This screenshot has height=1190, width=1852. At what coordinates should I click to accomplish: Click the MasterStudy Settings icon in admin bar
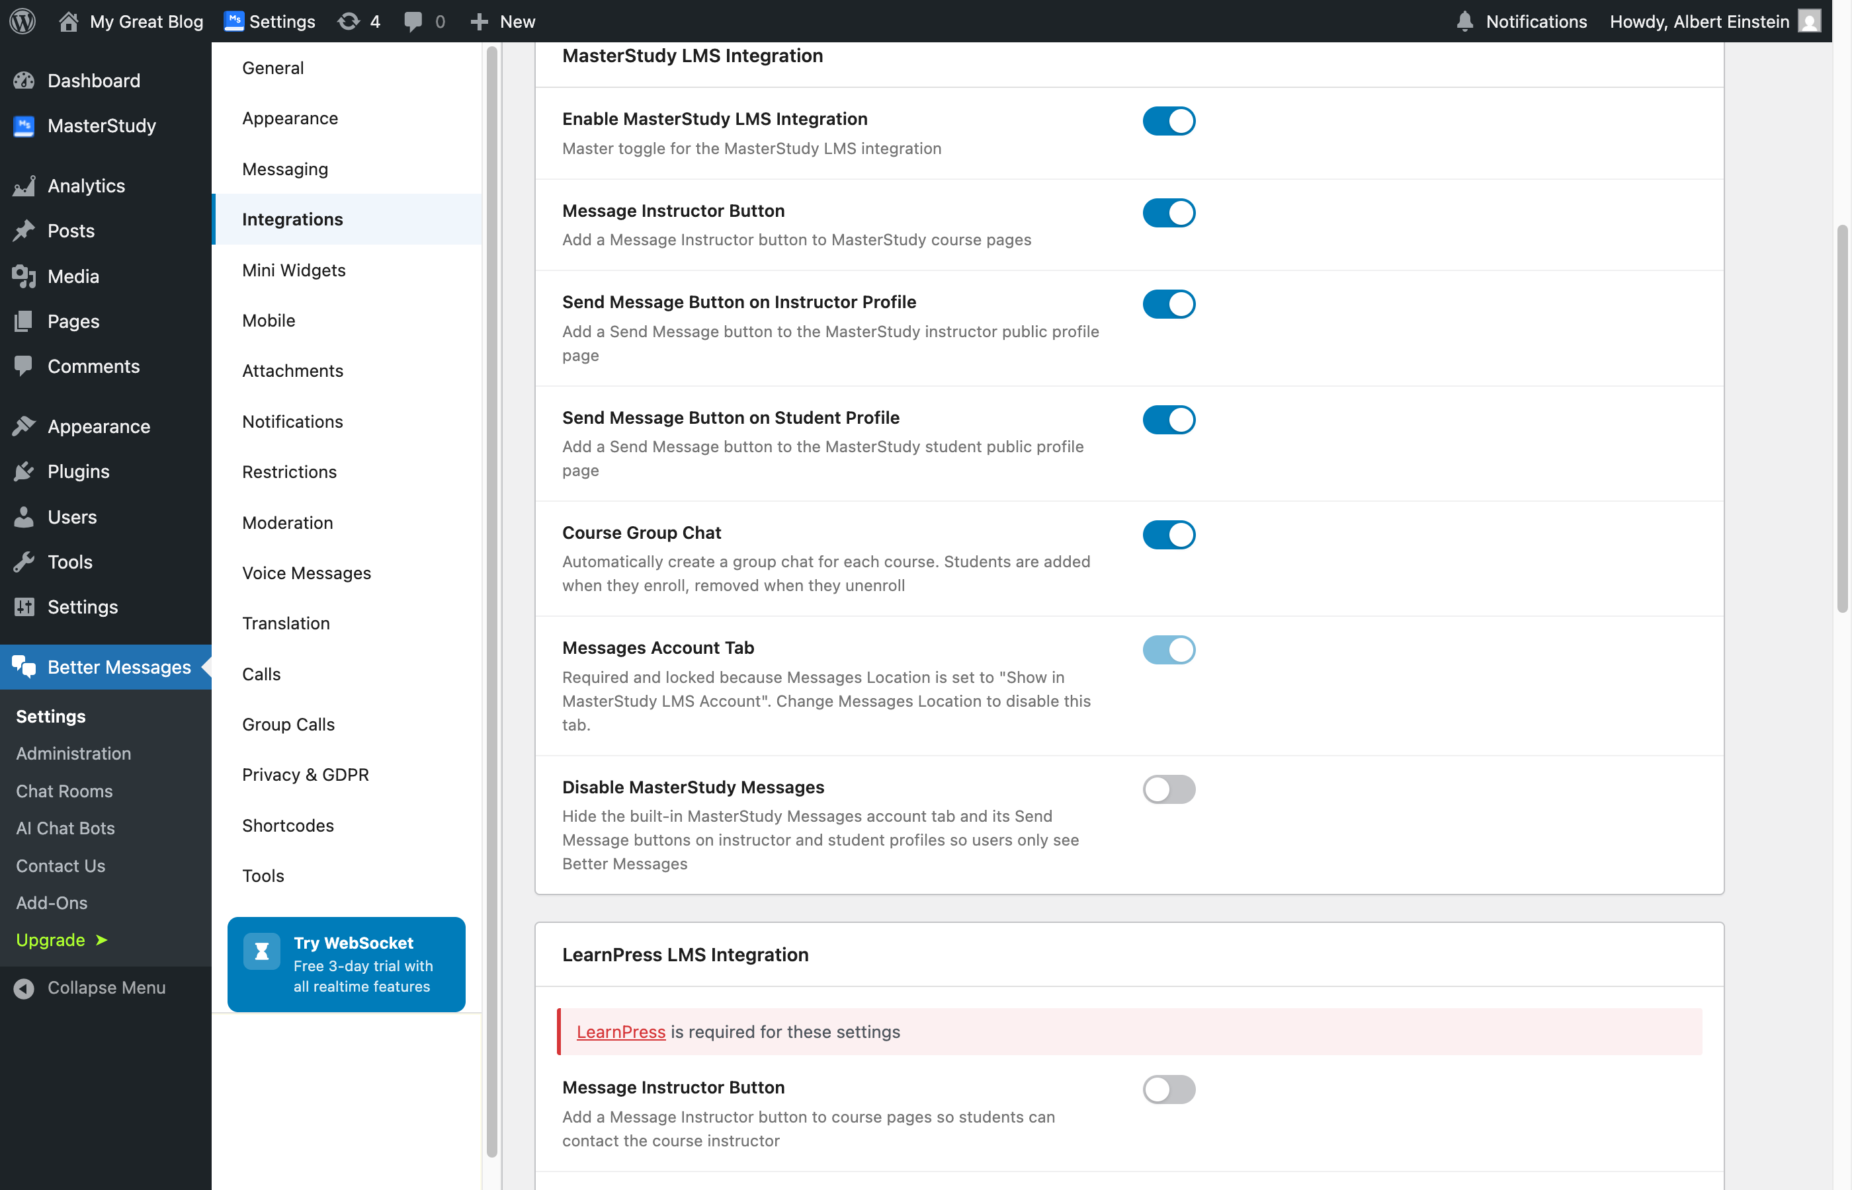(x=234, y=21)
